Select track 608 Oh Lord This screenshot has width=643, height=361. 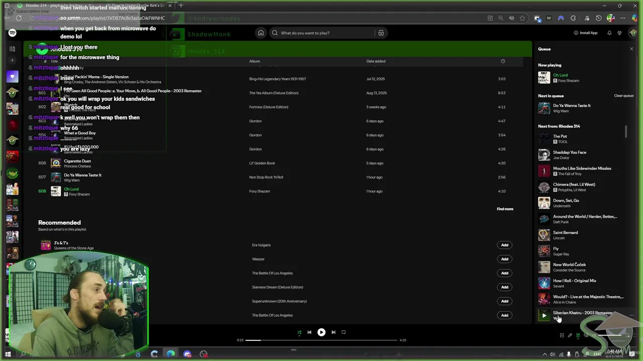[x=280, y=191]
